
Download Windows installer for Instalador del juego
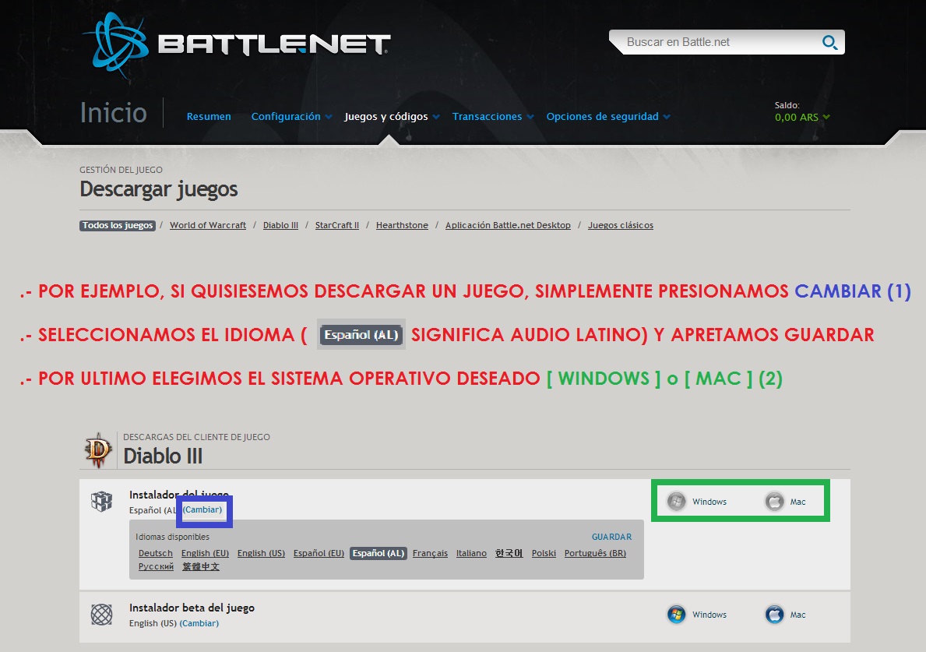(x=698, y=502)
